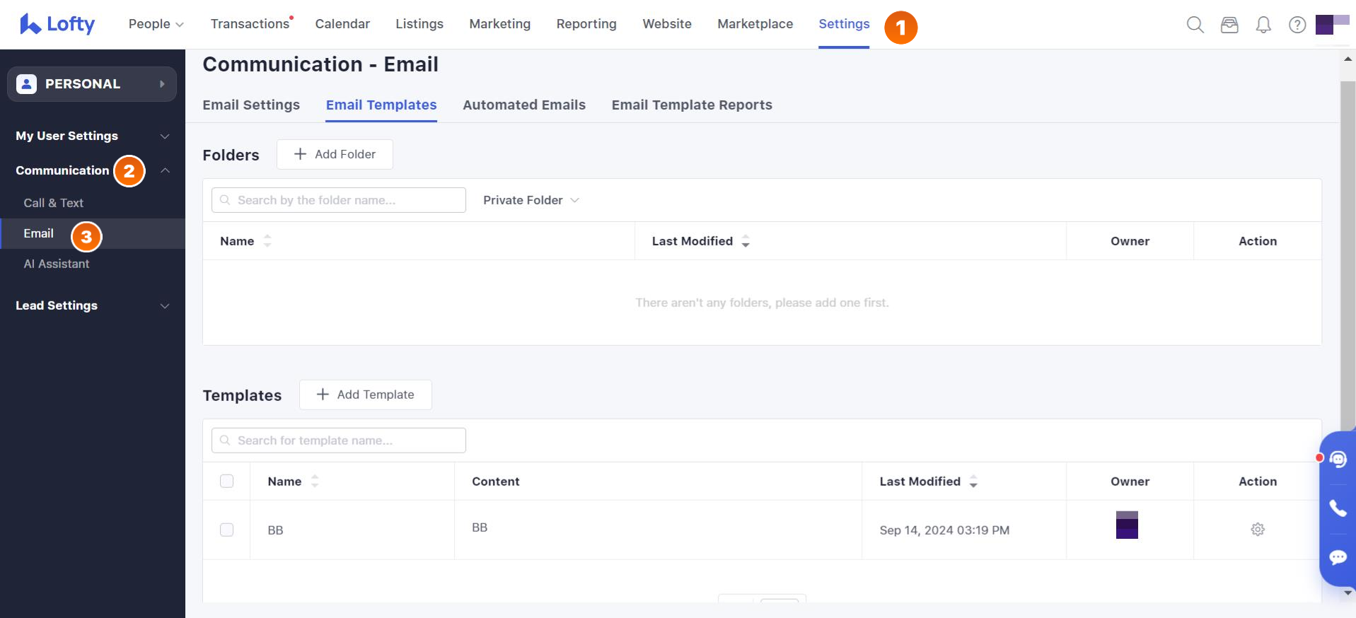Open the floating chat bubble icon

(1338, 557)
